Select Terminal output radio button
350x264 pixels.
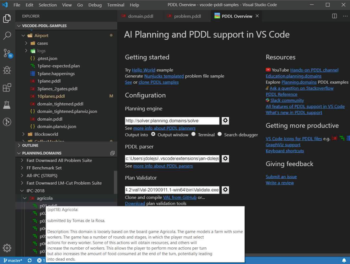[x=193, y=134]
